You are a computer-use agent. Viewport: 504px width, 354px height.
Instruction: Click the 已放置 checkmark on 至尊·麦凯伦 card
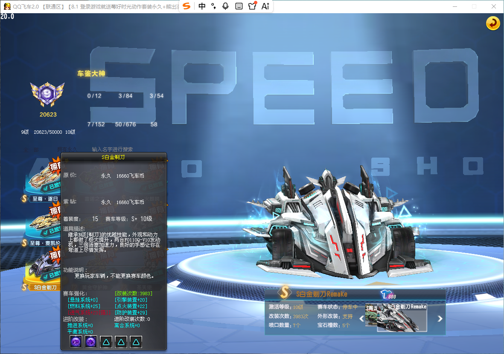click(x=52, y=230)
